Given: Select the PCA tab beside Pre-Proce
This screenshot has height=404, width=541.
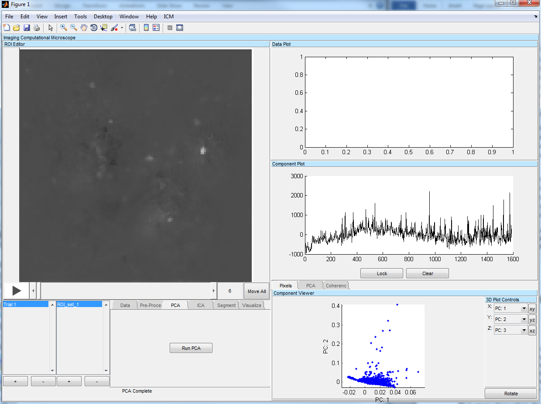Looking at the screenshot, I should [175, 305].
